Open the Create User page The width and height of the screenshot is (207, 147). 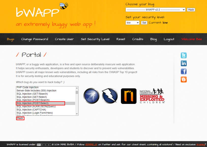[x=64, y=39]
